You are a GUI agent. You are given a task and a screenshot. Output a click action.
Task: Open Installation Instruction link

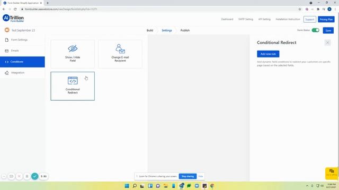(288, 19)
